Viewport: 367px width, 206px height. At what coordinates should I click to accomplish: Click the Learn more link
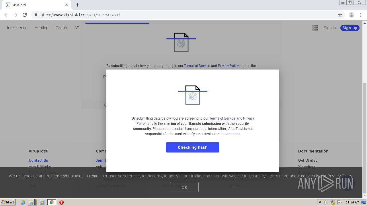231,134
